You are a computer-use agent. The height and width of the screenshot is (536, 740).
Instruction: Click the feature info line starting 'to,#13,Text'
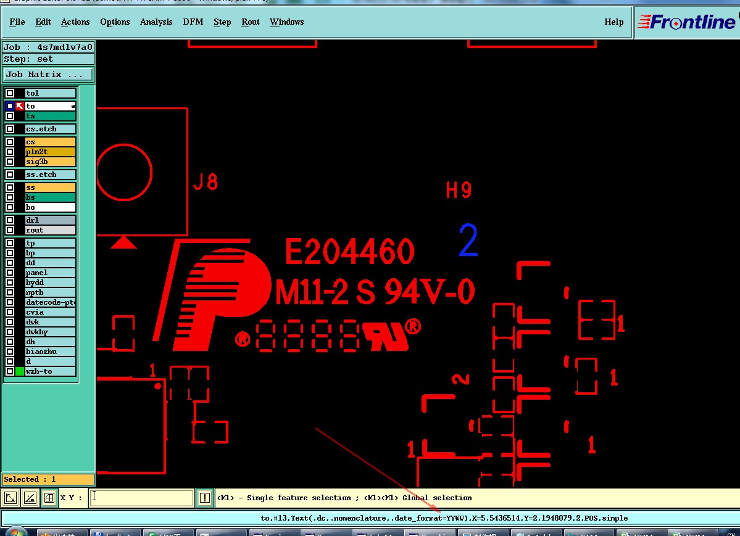click(x=444, y=518)
